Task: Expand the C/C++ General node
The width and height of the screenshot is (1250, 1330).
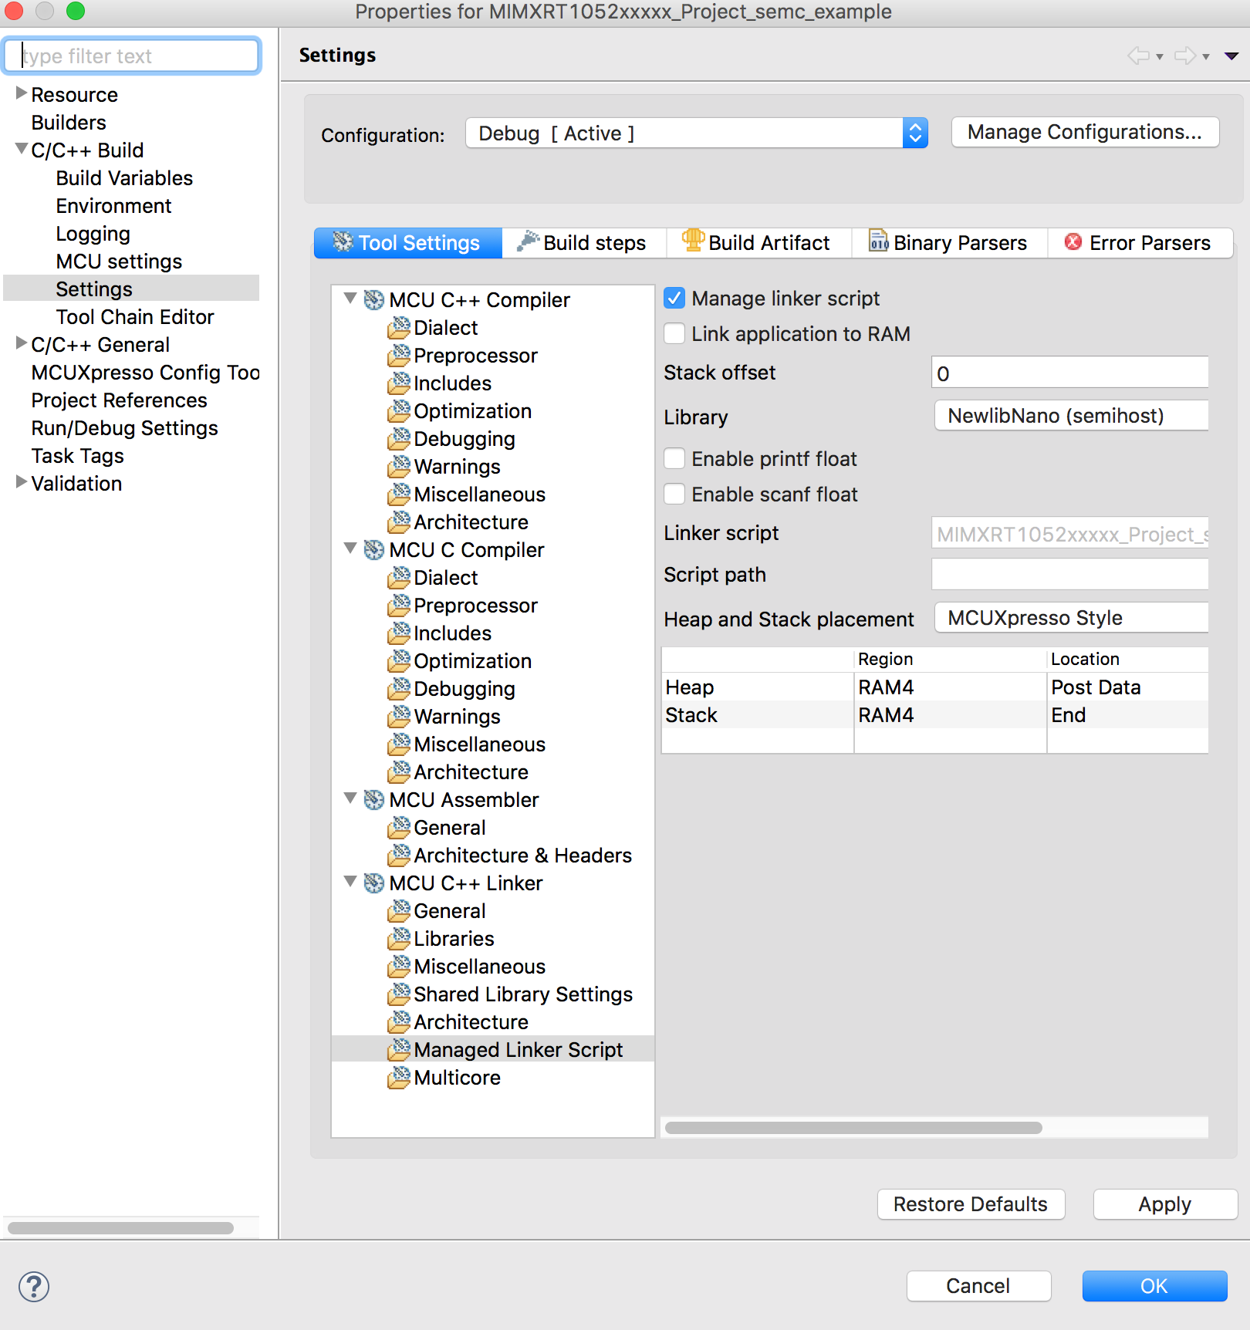Action: pos(21,343)
